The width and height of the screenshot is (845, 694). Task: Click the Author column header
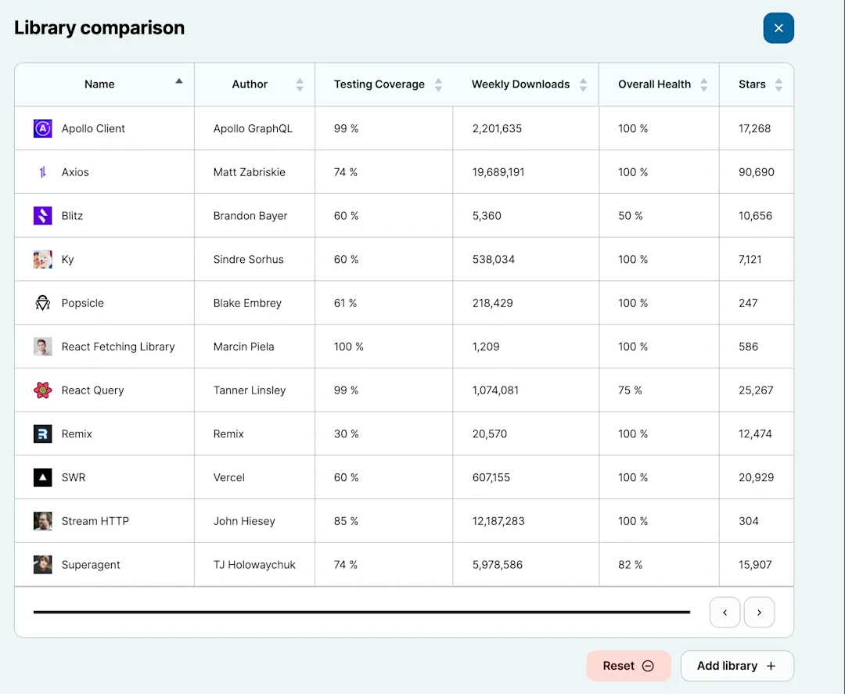tap(254, 85)
